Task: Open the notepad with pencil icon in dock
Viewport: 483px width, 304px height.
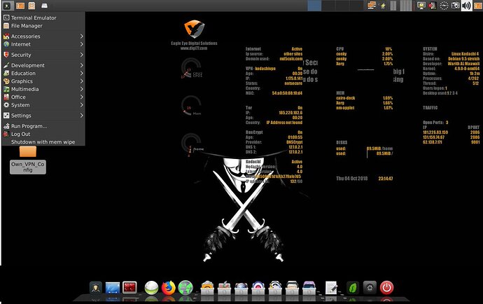Action: pyautogui.click(x=331, y=288)
